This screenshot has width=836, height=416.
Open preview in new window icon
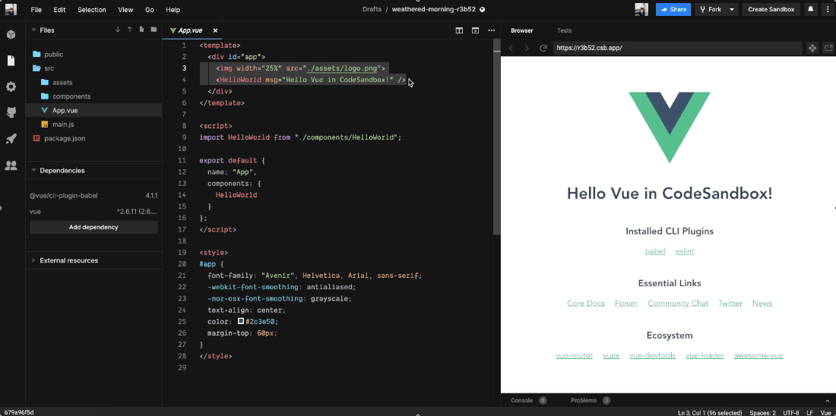tap(828, 48)
